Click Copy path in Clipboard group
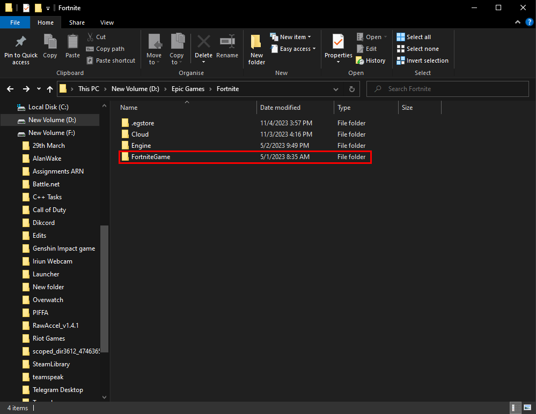 [105, 49]
